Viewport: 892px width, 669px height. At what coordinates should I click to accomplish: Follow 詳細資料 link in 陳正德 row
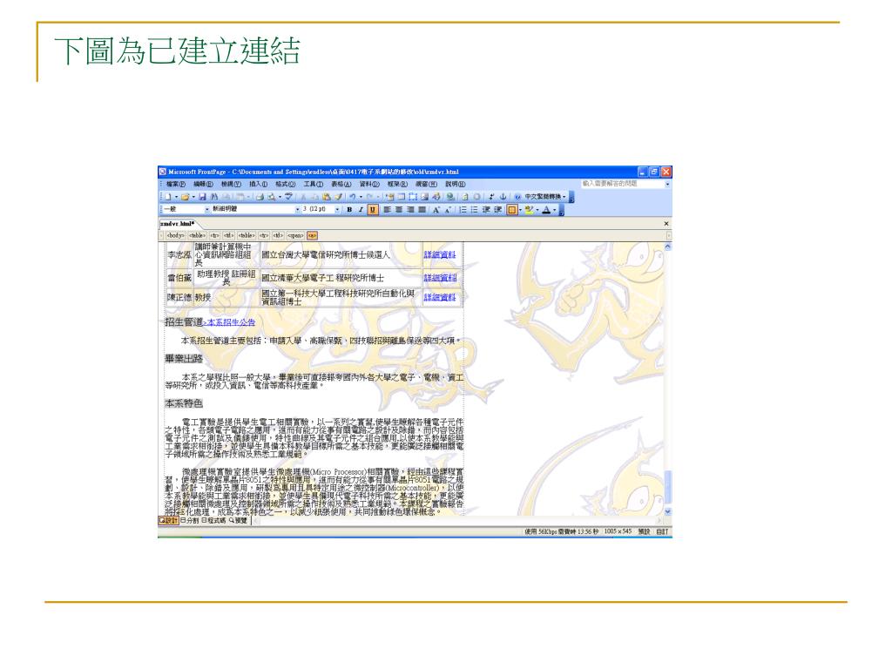pos(440,297)
